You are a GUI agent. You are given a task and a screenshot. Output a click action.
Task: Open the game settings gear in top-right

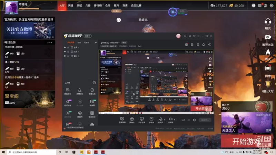[x=272, y=6]
